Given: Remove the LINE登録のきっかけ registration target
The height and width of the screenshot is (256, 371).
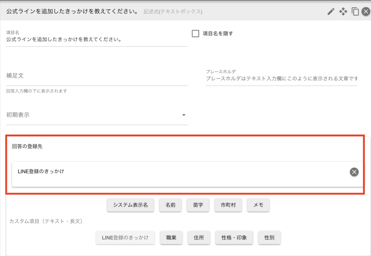Looking at the screenshot, I should pyautogui.click(x=354, y=172).
